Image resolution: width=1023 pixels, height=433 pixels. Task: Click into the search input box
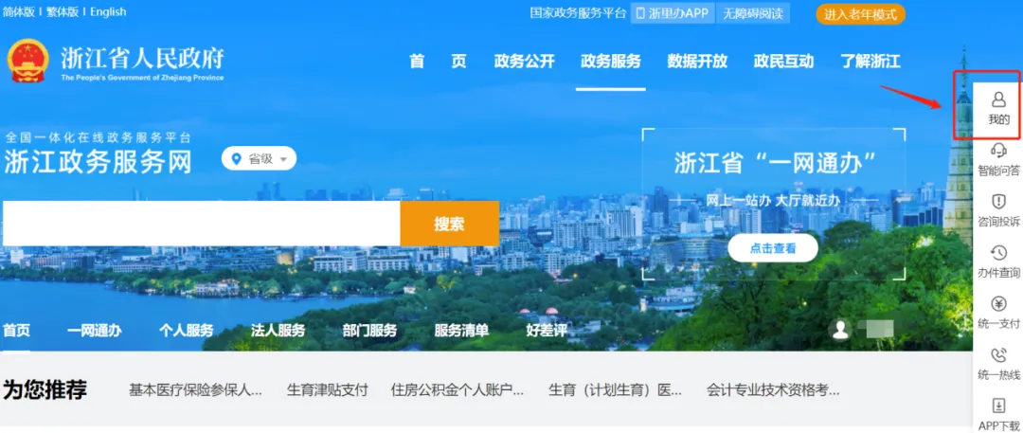click(201, 224)
